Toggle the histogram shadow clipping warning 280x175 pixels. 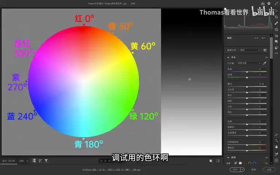225,8
